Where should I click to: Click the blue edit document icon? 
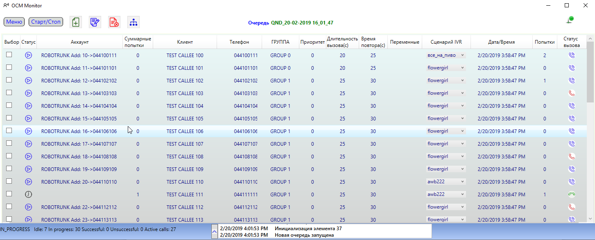(x=95, y=22)
